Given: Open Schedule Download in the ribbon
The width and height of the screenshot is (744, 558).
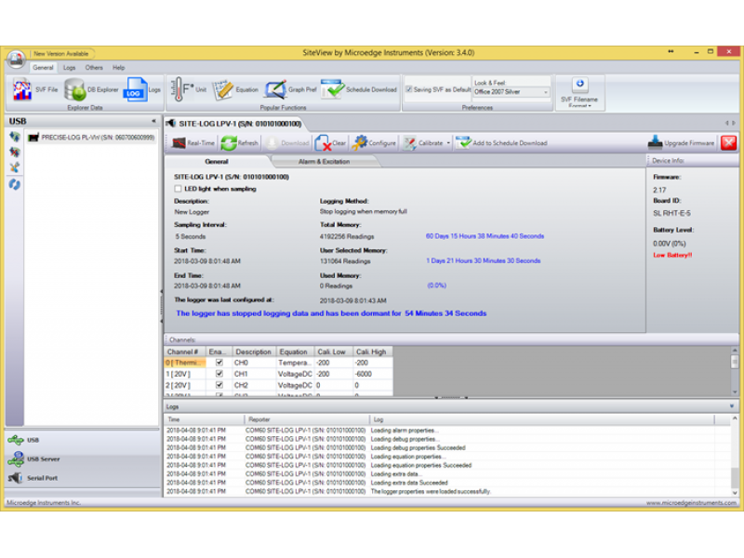Looking at the screenshot, I should pyautogui.click(x=359, y=89).
